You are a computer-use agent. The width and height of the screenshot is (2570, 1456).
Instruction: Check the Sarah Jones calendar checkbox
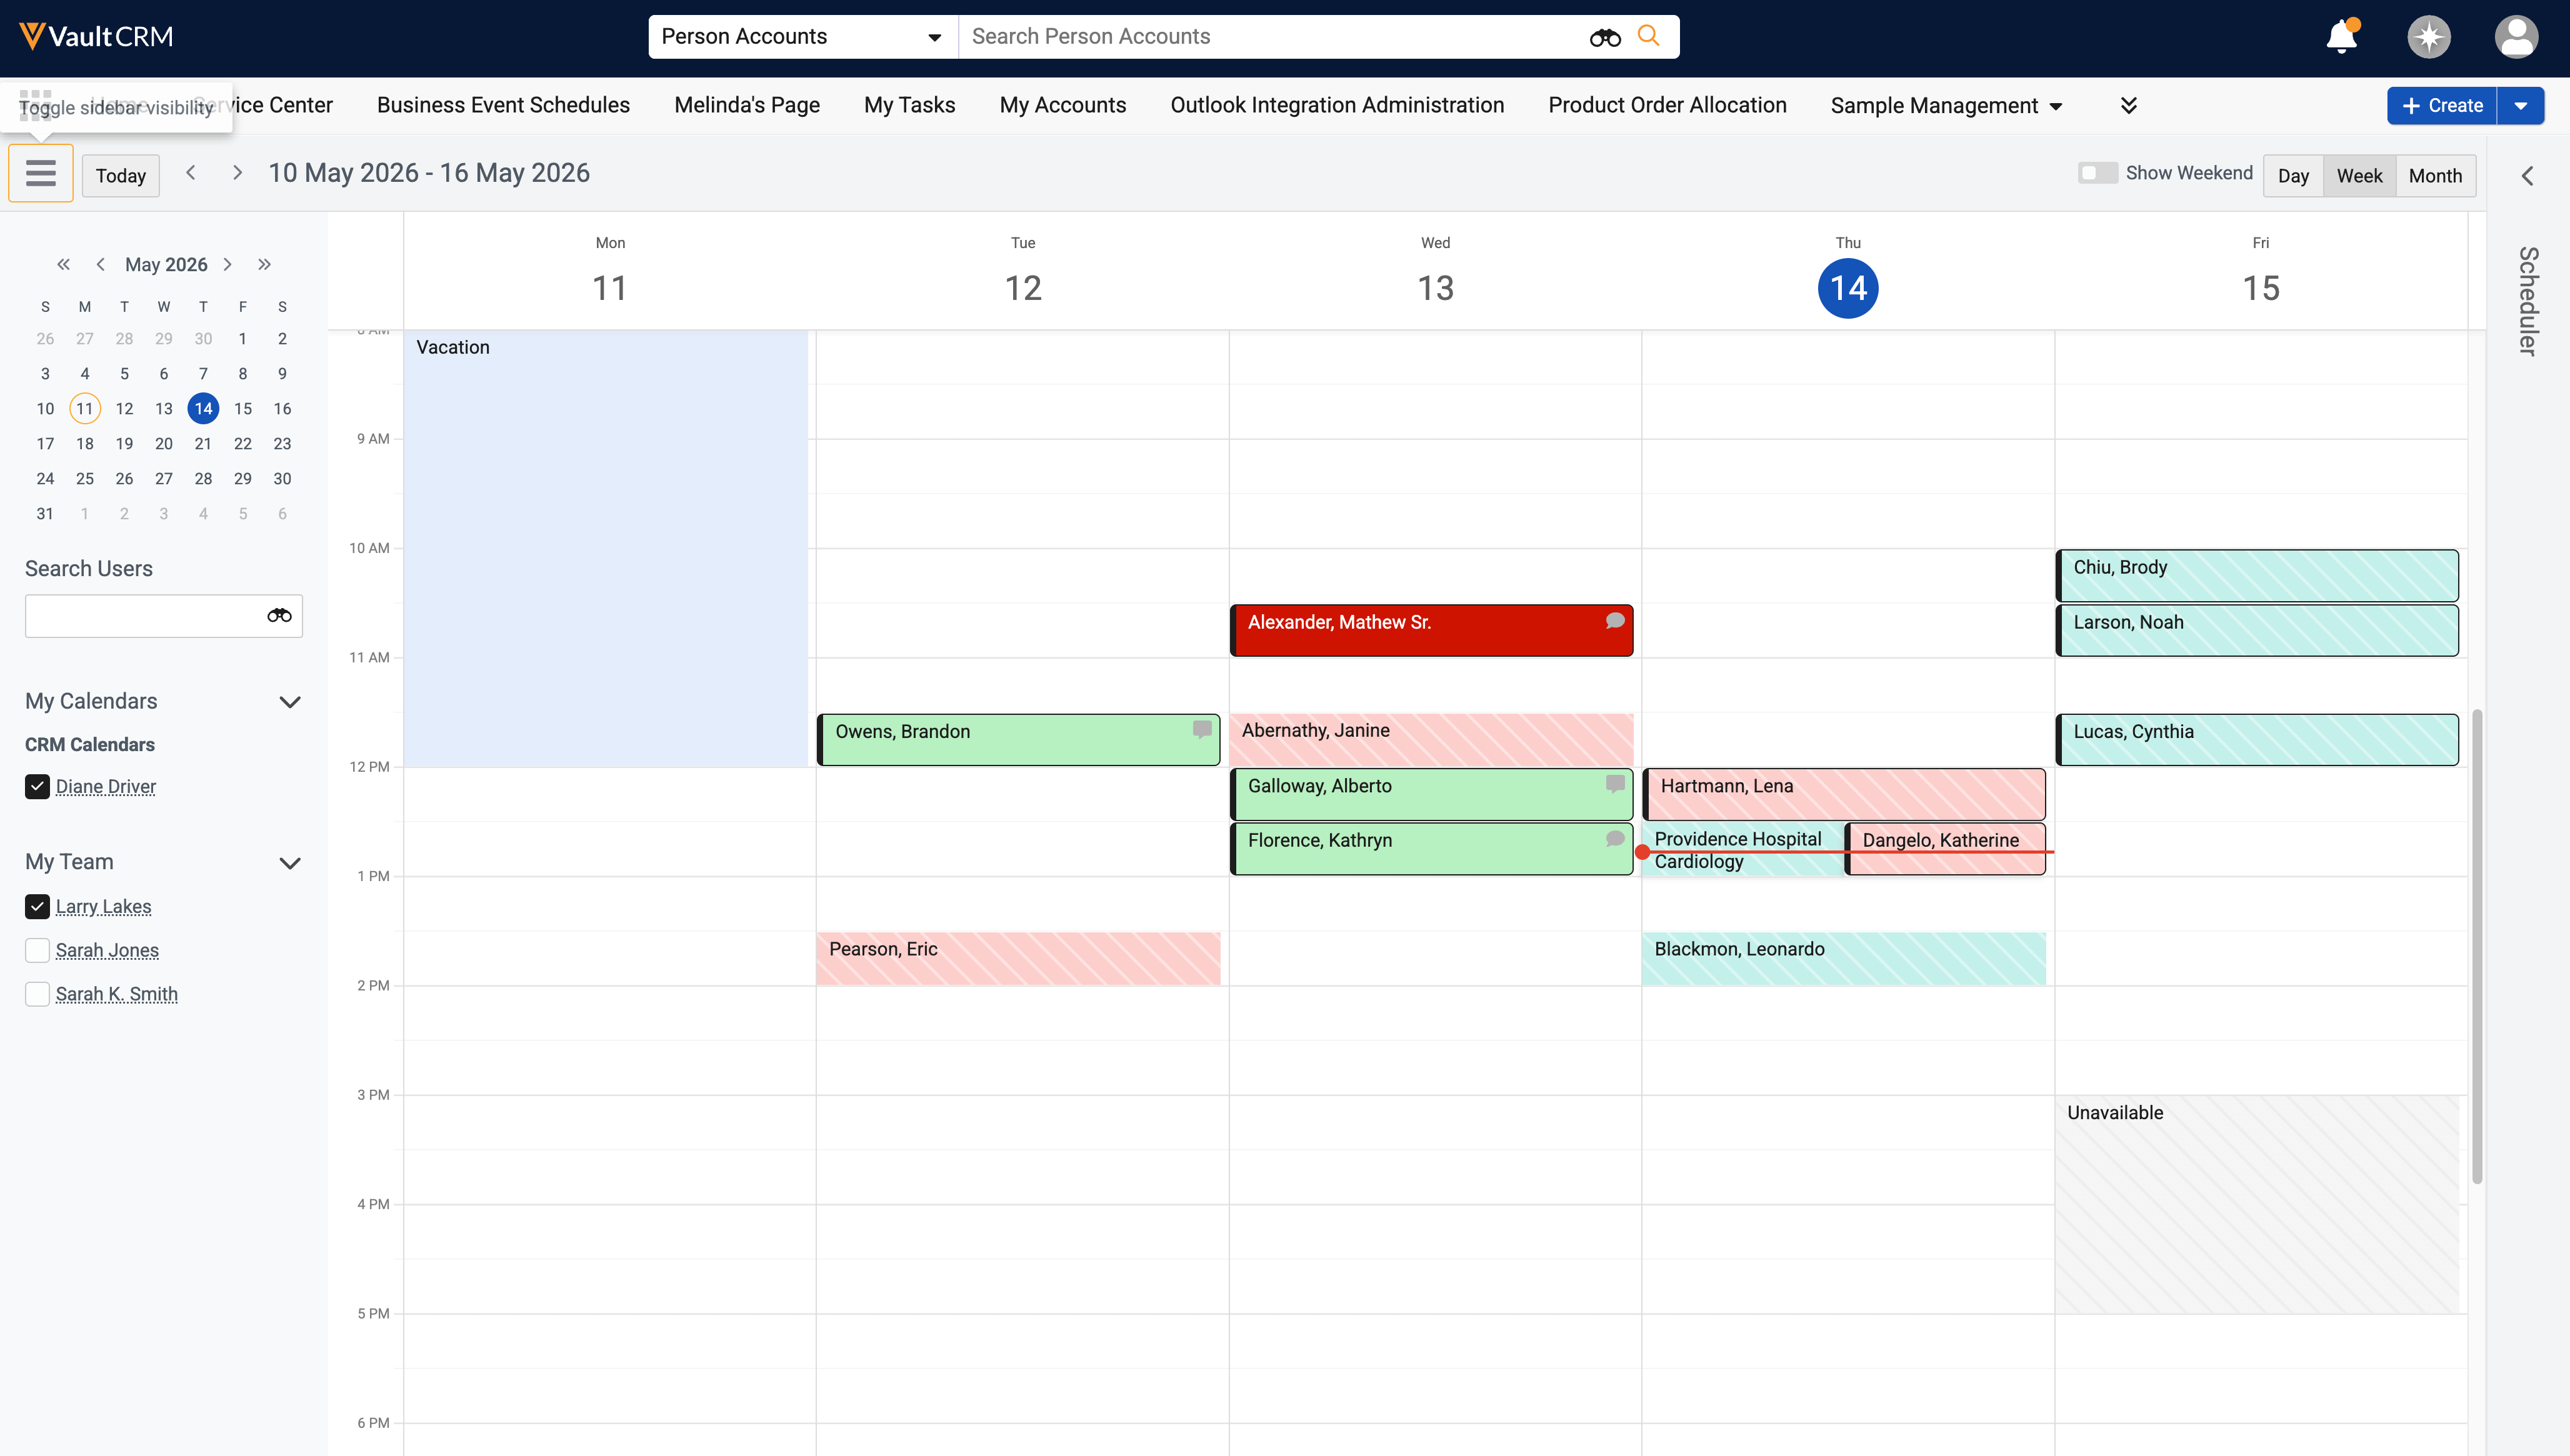point(37,950)
